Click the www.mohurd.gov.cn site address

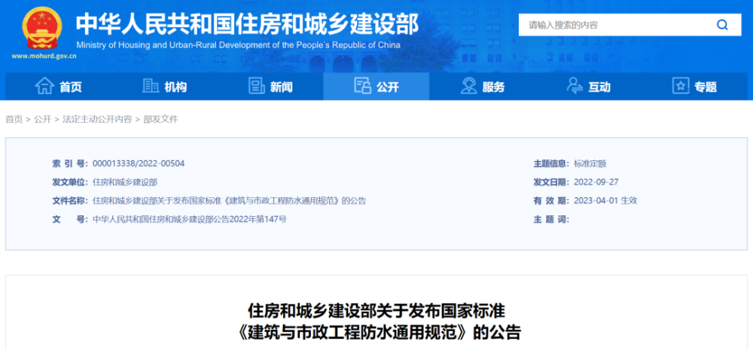pos(44,56)
